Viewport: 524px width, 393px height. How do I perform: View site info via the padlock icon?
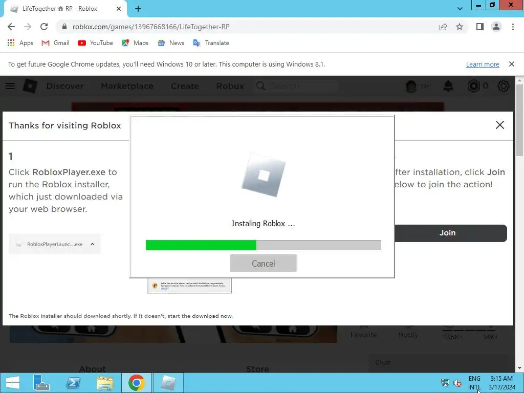(x=64, y=27)
